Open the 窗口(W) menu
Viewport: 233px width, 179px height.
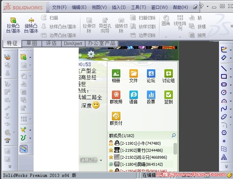tap(159, 7)
